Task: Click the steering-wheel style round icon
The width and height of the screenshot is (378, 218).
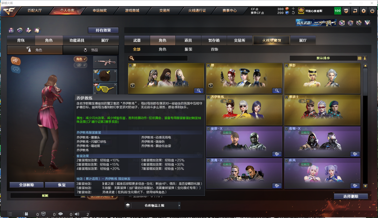Action: 350,23
